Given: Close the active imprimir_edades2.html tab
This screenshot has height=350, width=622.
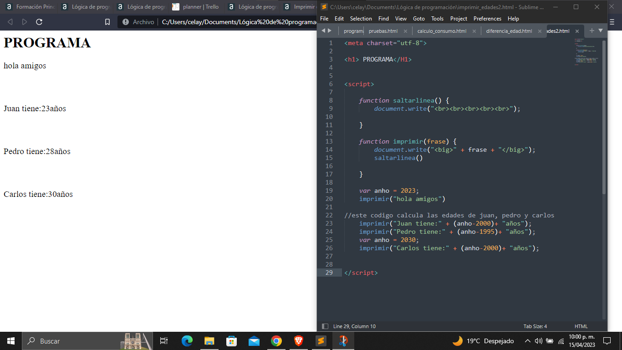Looking at the screenshot, I should [x=577, y=31].
